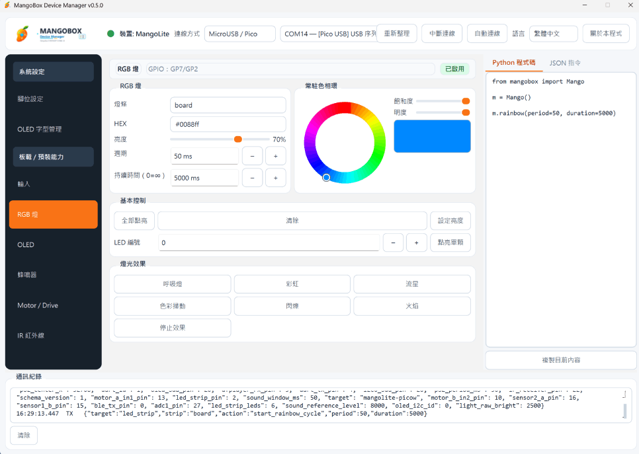Click the 設定亮度 set brightness button
The image size is (639, 454).
450,221
